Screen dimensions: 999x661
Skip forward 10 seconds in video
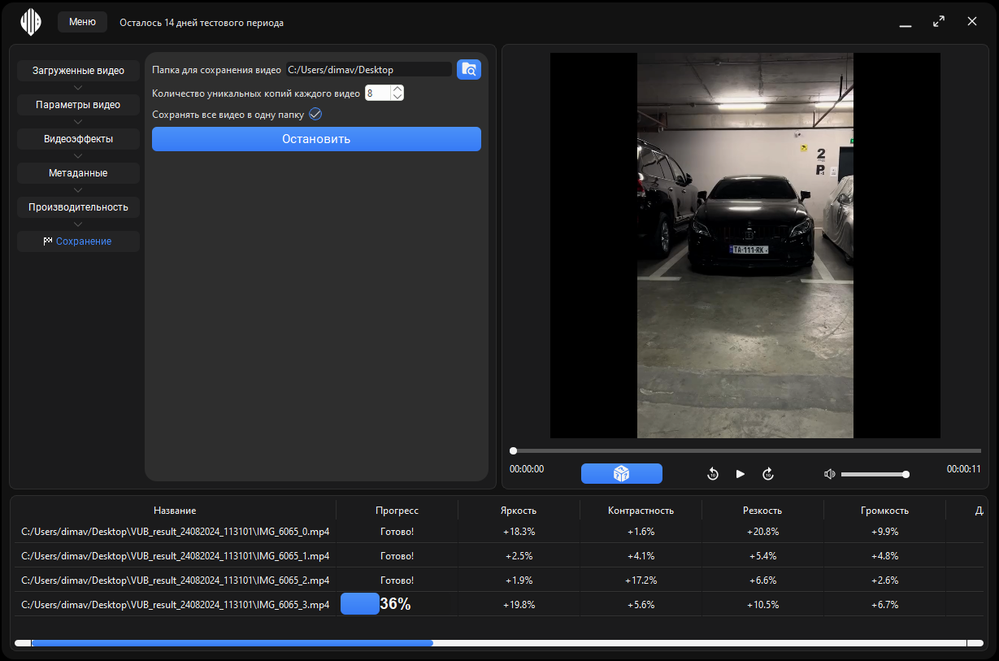pos(768,474)
